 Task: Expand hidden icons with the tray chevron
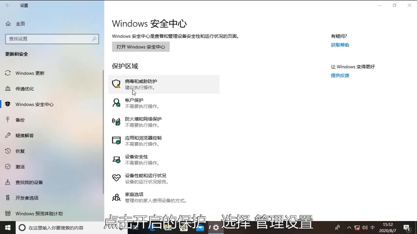349,228
